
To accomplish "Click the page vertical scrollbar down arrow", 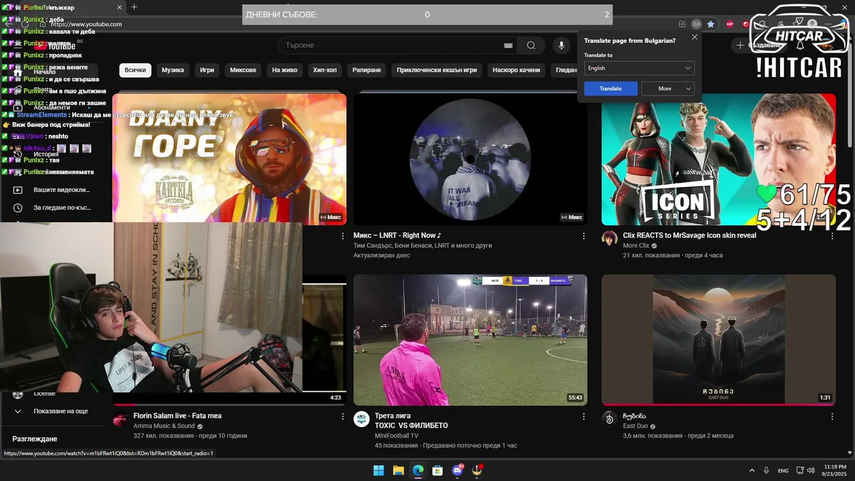I will [849, 453].
